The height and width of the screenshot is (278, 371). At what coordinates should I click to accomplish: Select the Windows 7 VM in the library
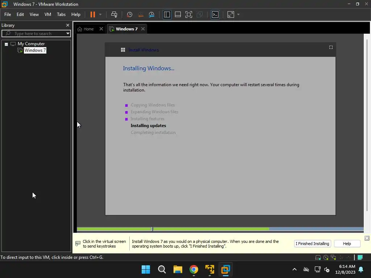tap(35, 50)
